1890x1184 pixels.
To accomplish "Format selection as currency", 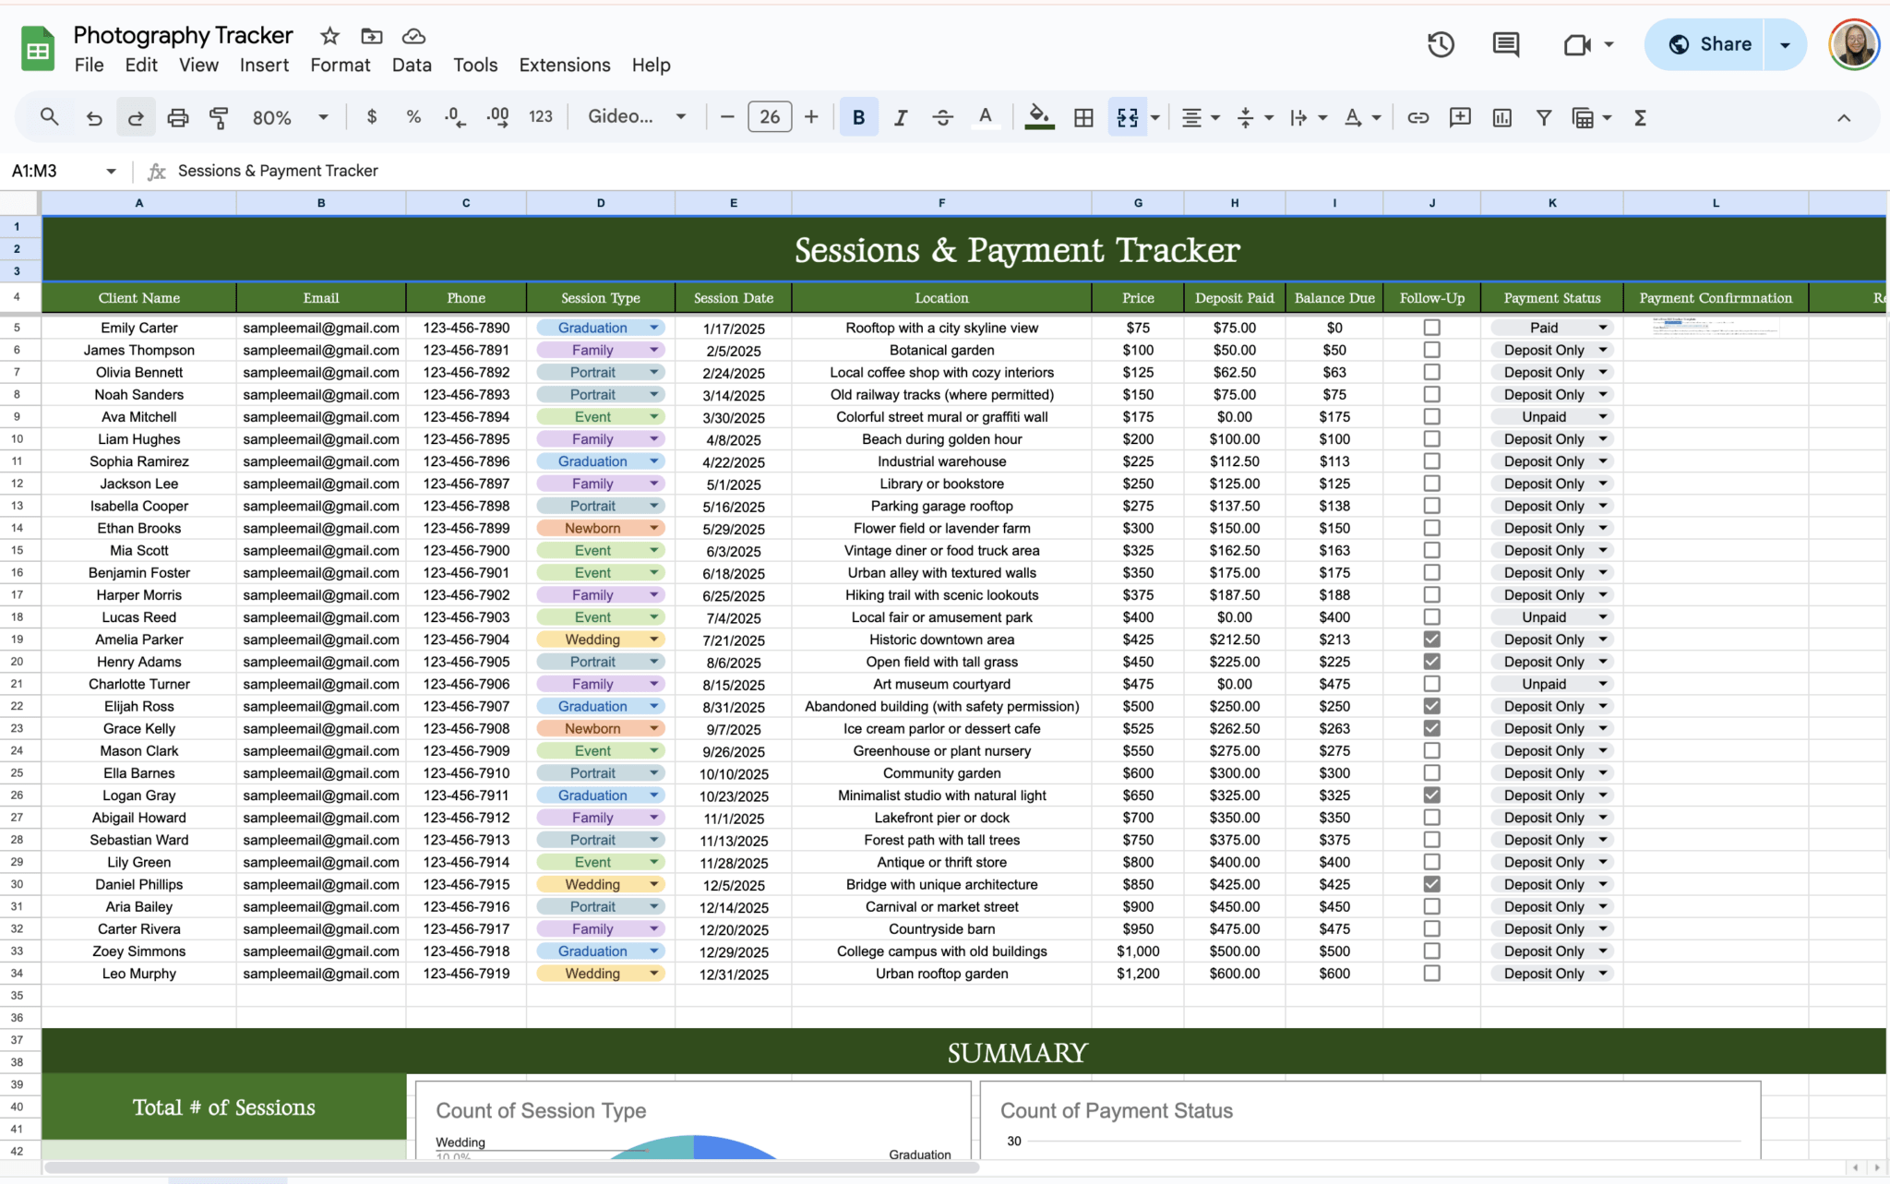I will click(372, 116).
